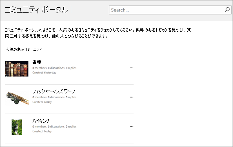Click '0 discussions' in フィッシャーマンズ ワーフ row
The height and width of the screenshot is (147, 233).
coord(56,97)
